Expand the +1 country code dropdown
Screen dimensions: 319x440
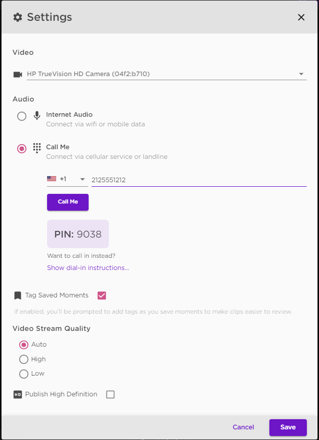point(67,179)
